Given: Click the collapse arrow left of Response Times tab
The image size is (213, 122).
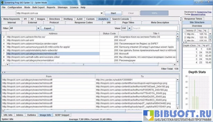Looking at the screenshot, I should [x=181, y=19].
